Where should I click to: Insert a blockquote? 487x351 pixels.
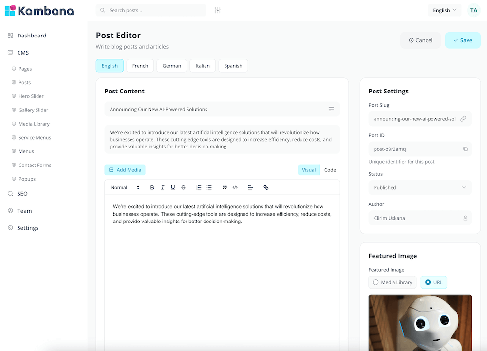coord(225,187)
